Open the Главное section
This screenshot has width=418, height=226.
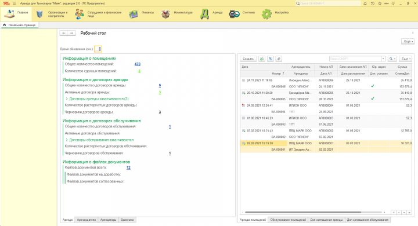[x=16, y=14]
